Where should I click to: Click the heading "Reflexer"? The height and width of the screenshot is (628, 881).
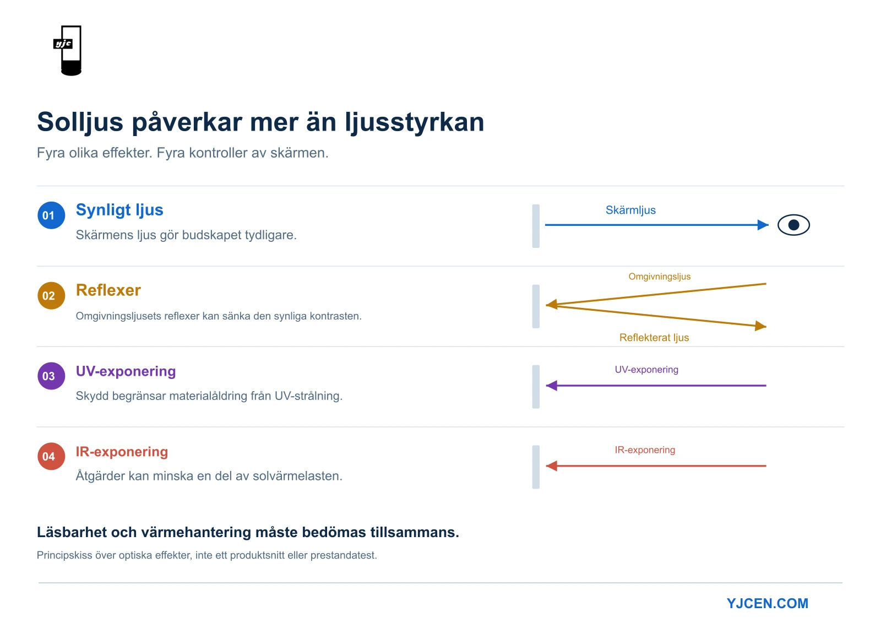pos(108,290)
